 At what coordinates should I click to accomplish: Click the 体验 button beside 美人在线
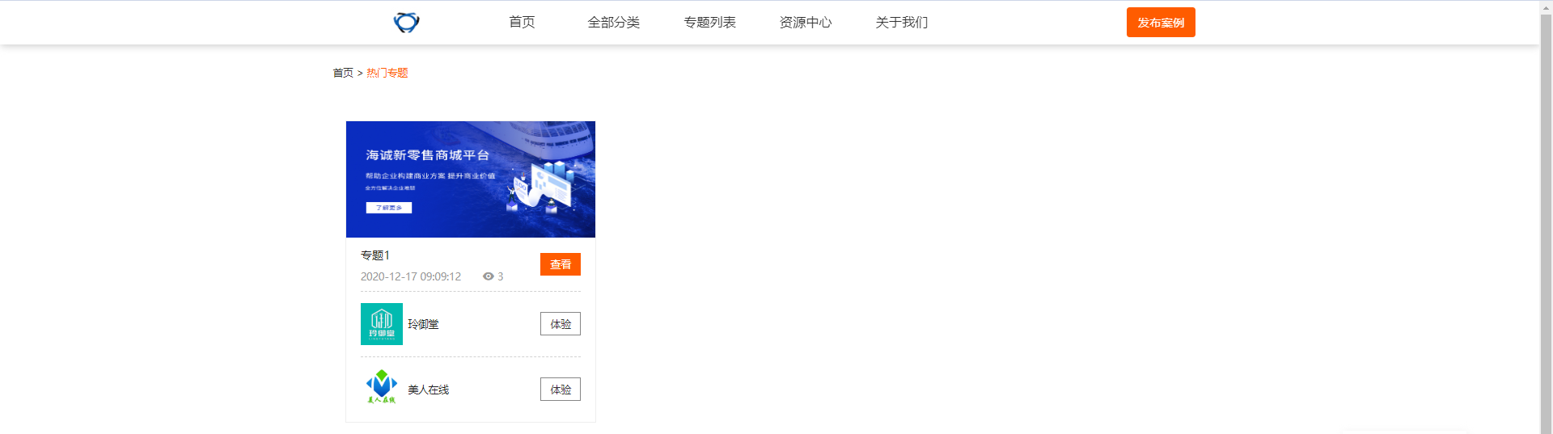tap(561, 390)
